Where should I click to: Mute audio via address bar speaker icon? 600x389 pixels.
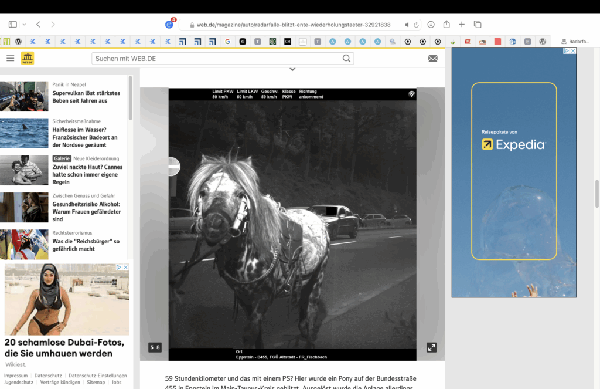point(407,25)
